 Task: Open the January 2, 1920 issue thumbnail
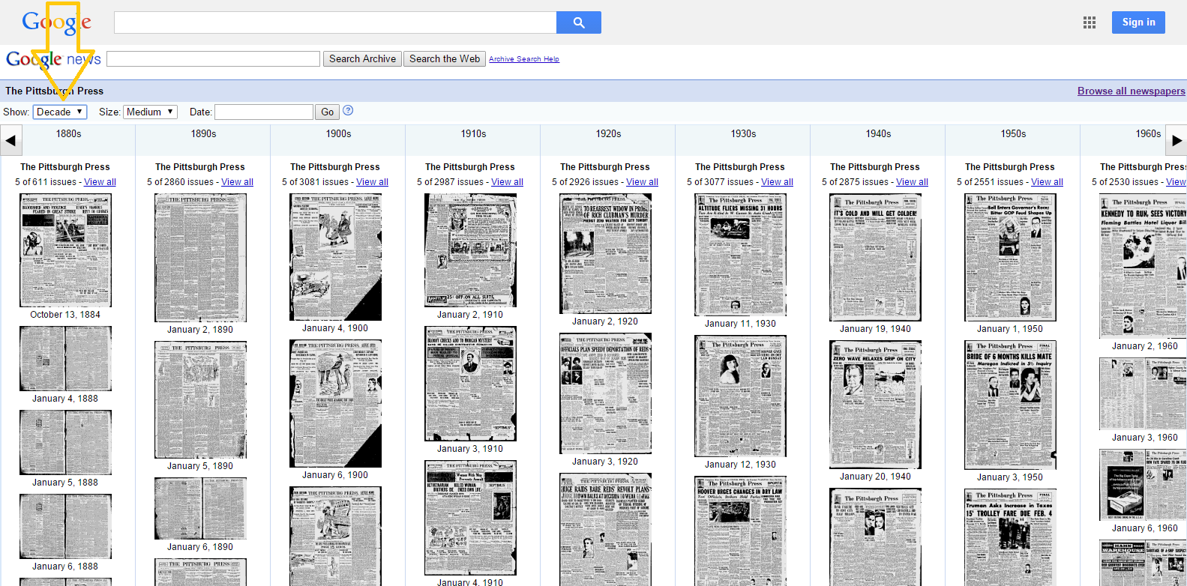pyautogui.click(x=605, y=253)
